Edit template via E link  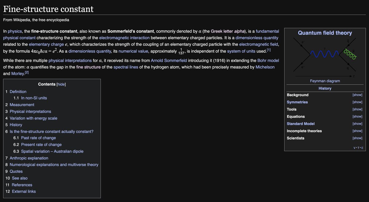pyautogui.click(x=362, y=148)
